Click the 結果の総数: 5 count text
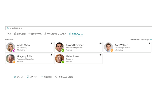Image resolution: width=155 pixels, height=103 pixels. 10,39
